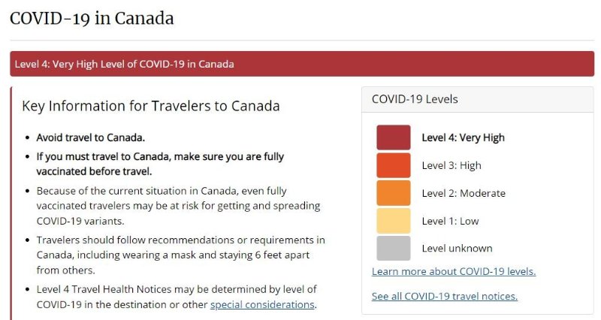Select the Level 4: Very High label
Screen dimensions: 601x320
pos(463,137)
